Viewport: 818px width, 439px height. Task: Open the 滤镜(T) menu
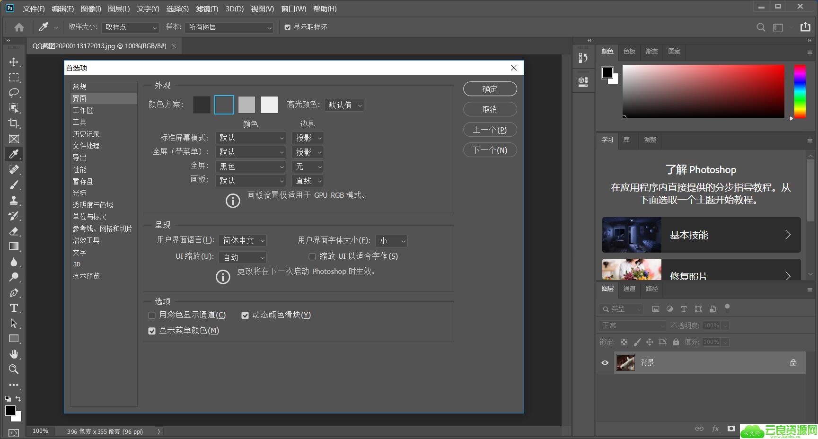point(207,9)
